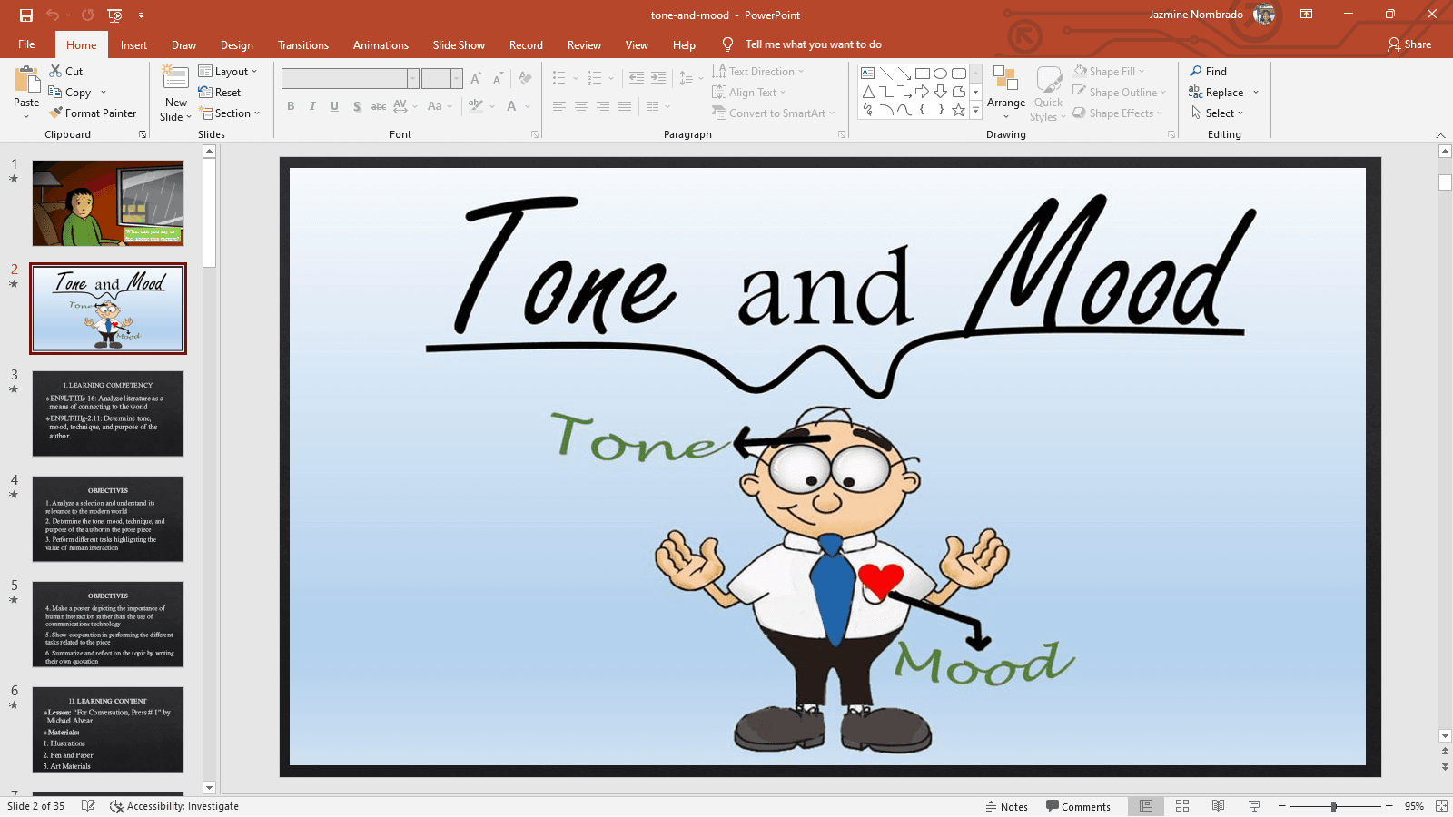Open Quick Styles in the Drawing group
1453x817 pixels.
1048,91
